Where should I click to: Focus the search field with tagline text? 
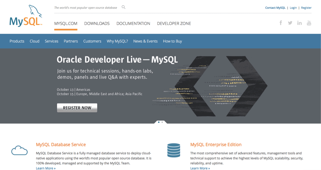point(86,8)
